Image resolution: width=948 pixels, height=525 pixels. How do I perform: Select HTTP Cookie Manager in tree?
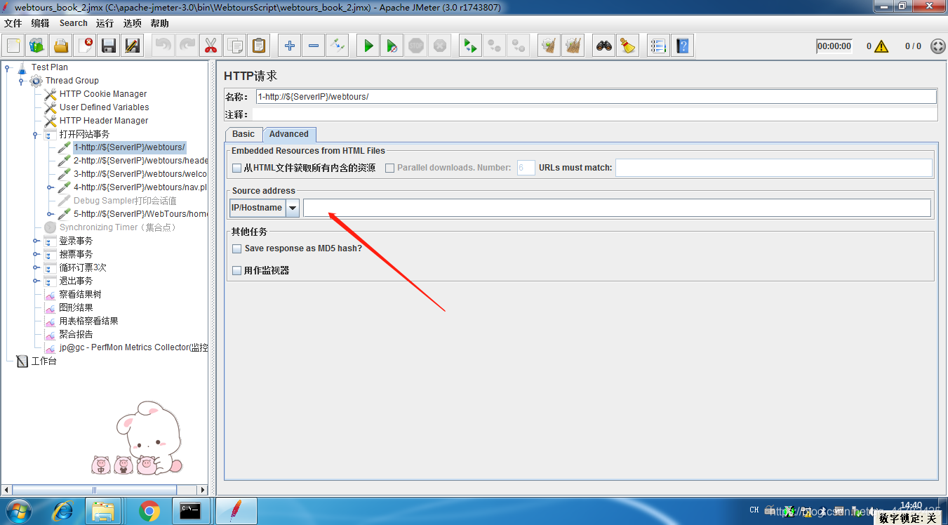[x=103, y=94]
